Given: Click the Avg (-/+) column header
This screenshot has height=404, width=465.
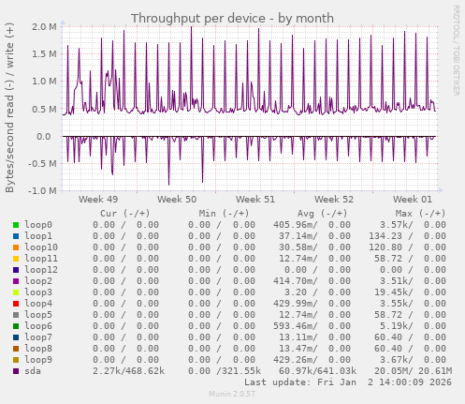Looking at the screenshot, I should [322, 214].
